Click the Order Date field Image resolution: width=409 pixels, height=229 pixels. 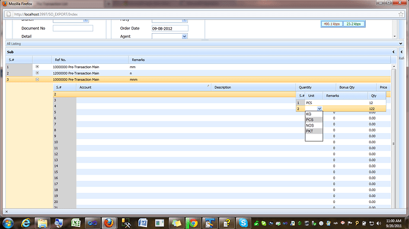click(x=170, y=28)
